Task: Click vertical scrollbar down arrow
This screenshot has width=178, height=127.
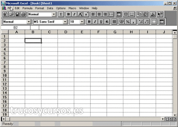Action: tap(175, 115)
